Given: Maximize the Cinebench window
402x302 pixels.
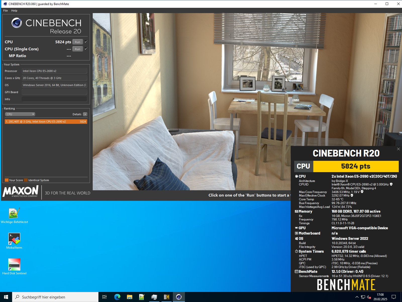Looking at the screenshot, I should click(x=387, y=4).
